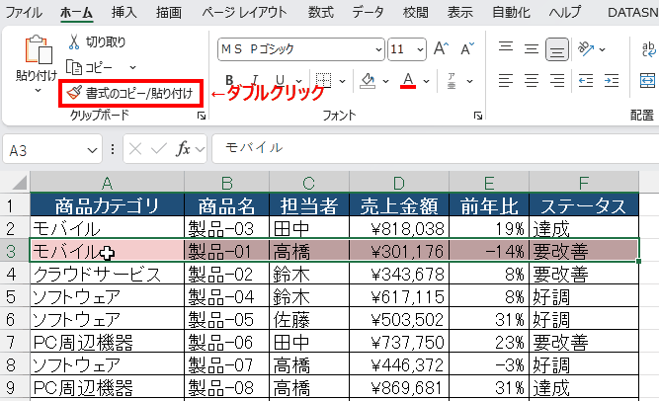Open the font size 11 dropdown
The width and height of the screenshot is (659, 401).
pyautogui.click(x=420, y=49)
